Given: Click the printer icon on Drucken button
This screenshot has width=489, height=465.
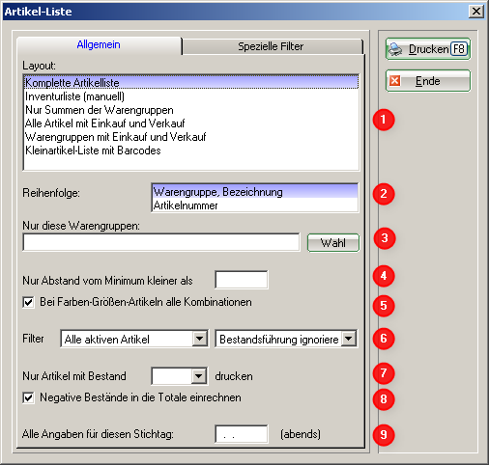Looking at the screenshot, I should click(x=395, y=49).
